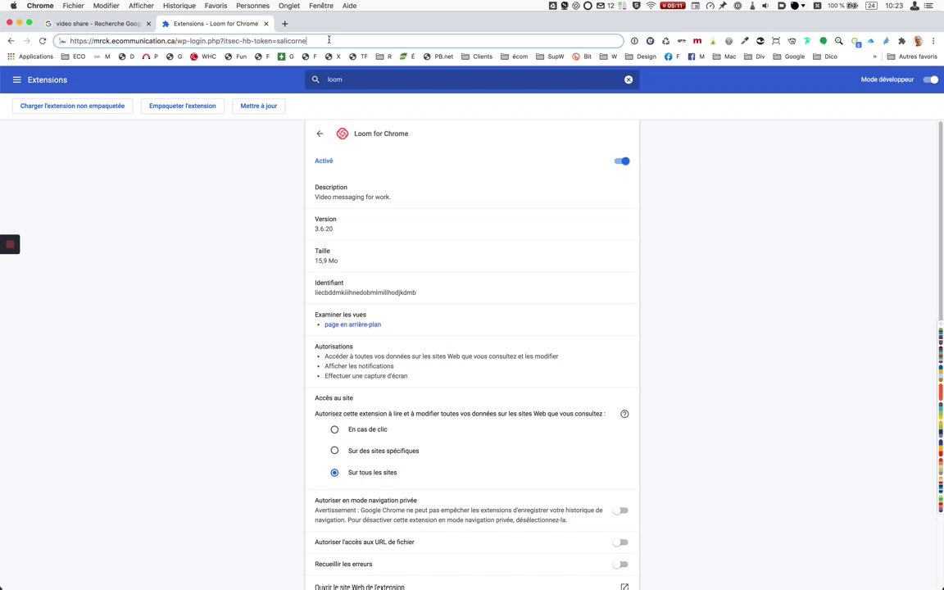Select 'En cas de clic' radio option
This screenshot has width=944, height=590.
(334, 429)
